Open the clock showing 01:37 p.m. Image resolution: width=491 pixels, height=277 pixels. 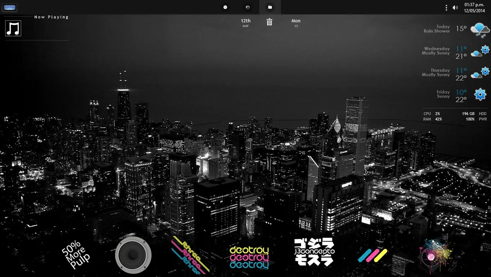click(474, 8)
